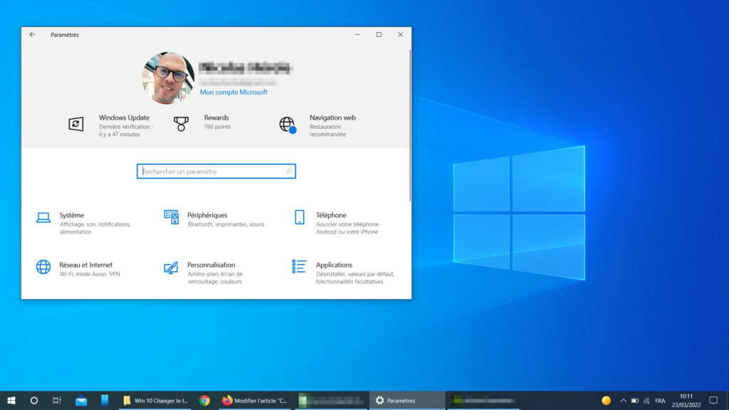
Task: Open Applications settings category
Action: [344, 273]
